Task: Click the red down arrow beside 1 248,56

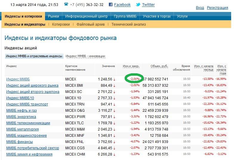Action: click(114, 79)
